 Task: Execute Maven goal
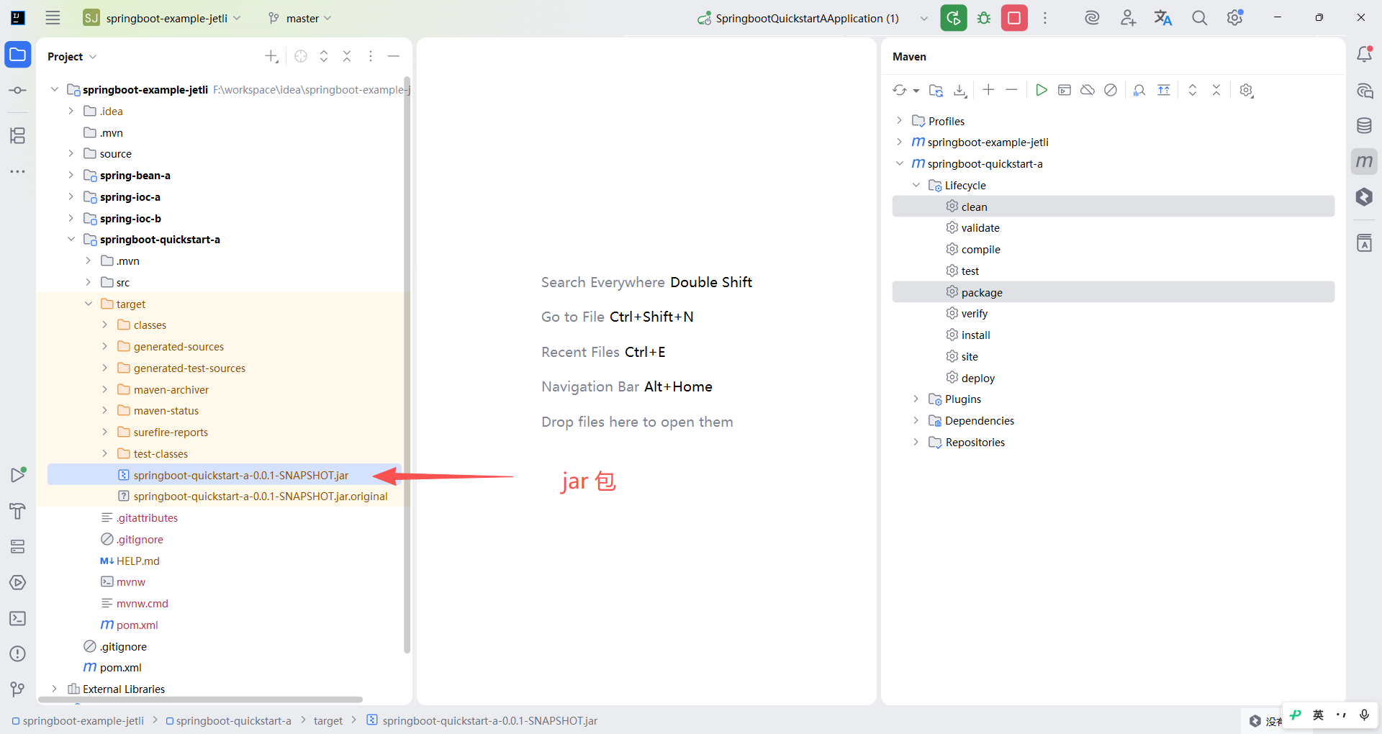coord(1065,90)
